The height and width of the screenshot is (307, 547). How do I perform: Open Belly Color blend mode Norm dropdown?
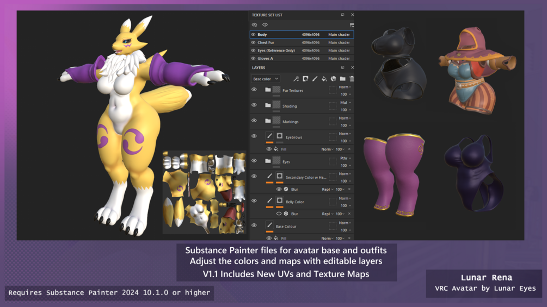pyautogui.click(x=345, y=198)
